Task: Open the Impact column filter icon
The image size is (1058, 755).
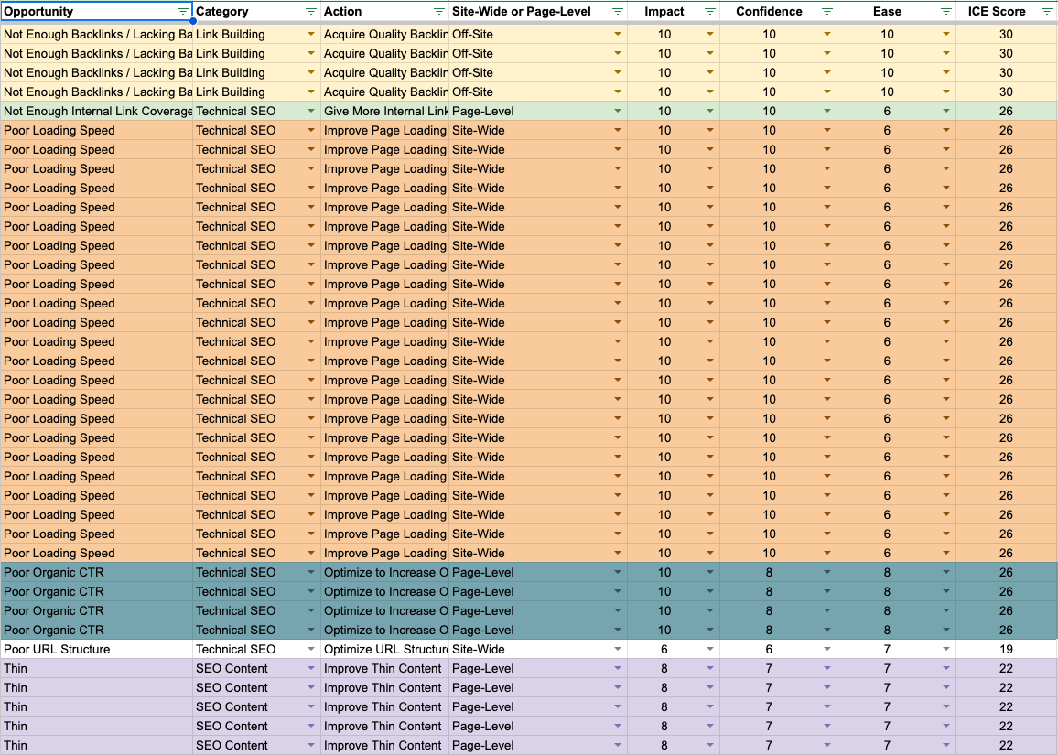Action: click(x=710, y=12)
